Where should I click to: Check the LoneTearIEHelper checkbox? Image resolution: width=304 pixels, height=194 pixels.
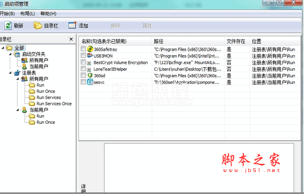[x=84, y=69]
